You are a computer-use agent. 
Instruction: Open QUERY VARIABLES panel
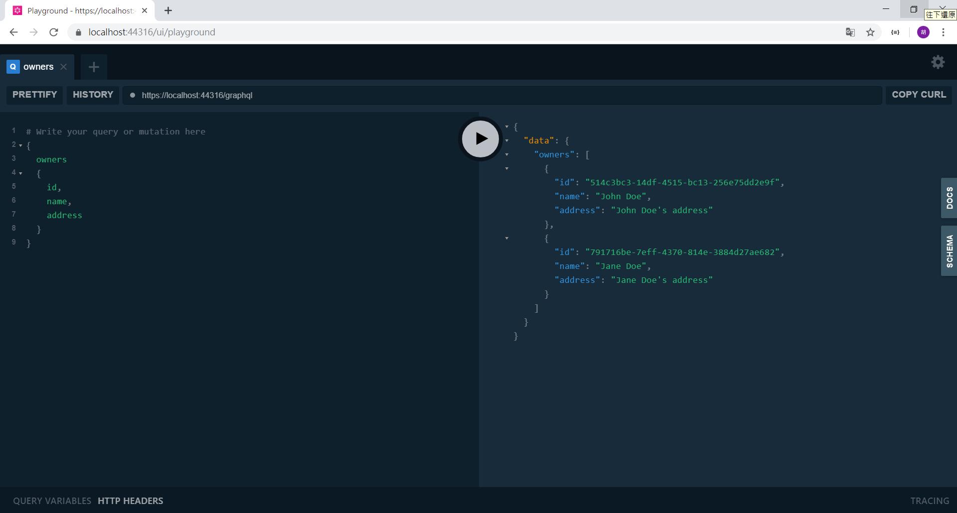52,501
